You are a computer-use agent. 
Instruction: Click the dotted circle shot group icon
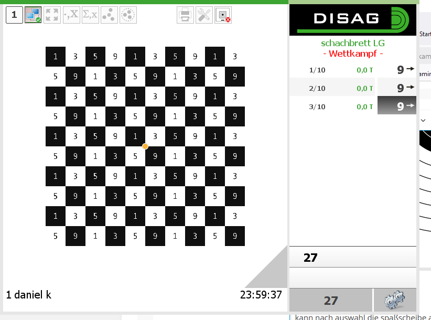tap(128, 15)
